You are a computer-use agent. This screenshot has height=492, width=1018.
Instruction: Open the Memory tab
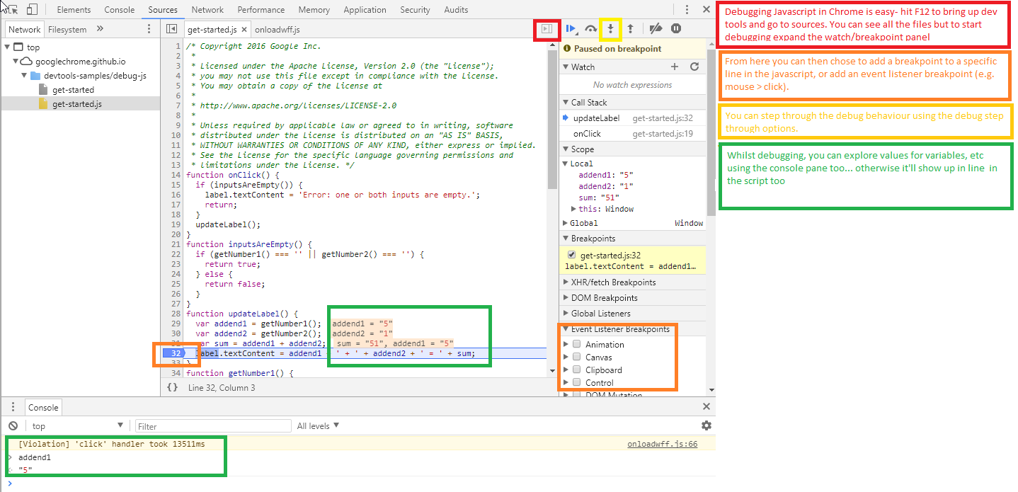click(x=314, y=10)
